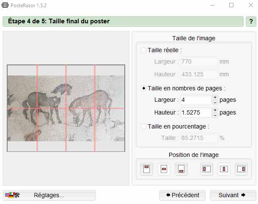
Task: Increase Largeur pages with plus stepper
Action: pyautogui.click(x=215, y=97)
